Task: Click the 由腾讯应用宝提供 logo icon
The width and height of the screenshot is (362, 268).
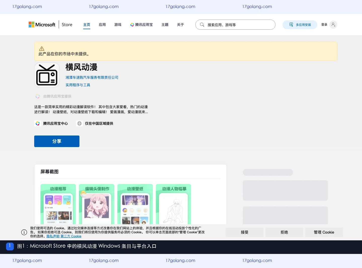Action: tap(38, 96)
